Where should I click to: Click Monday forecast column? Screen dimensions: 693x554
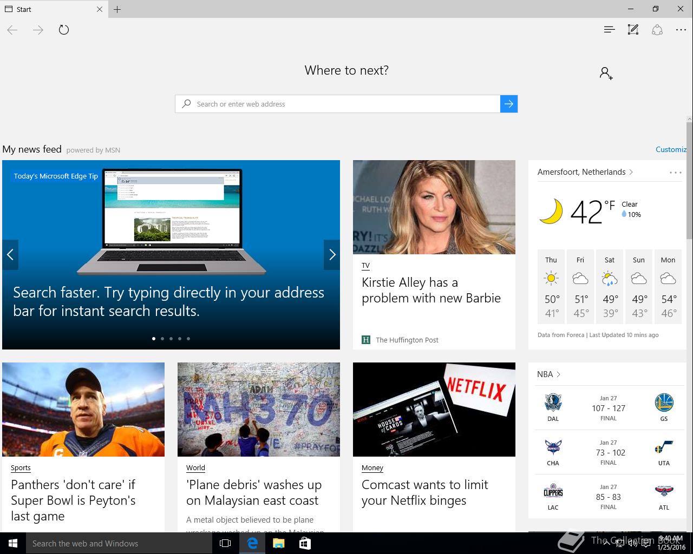point(668,286)
